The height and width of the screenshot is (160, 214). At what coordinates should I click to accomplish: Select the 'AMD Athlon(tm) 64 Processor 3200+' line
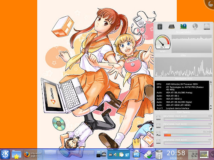click(x=182, y=84)
